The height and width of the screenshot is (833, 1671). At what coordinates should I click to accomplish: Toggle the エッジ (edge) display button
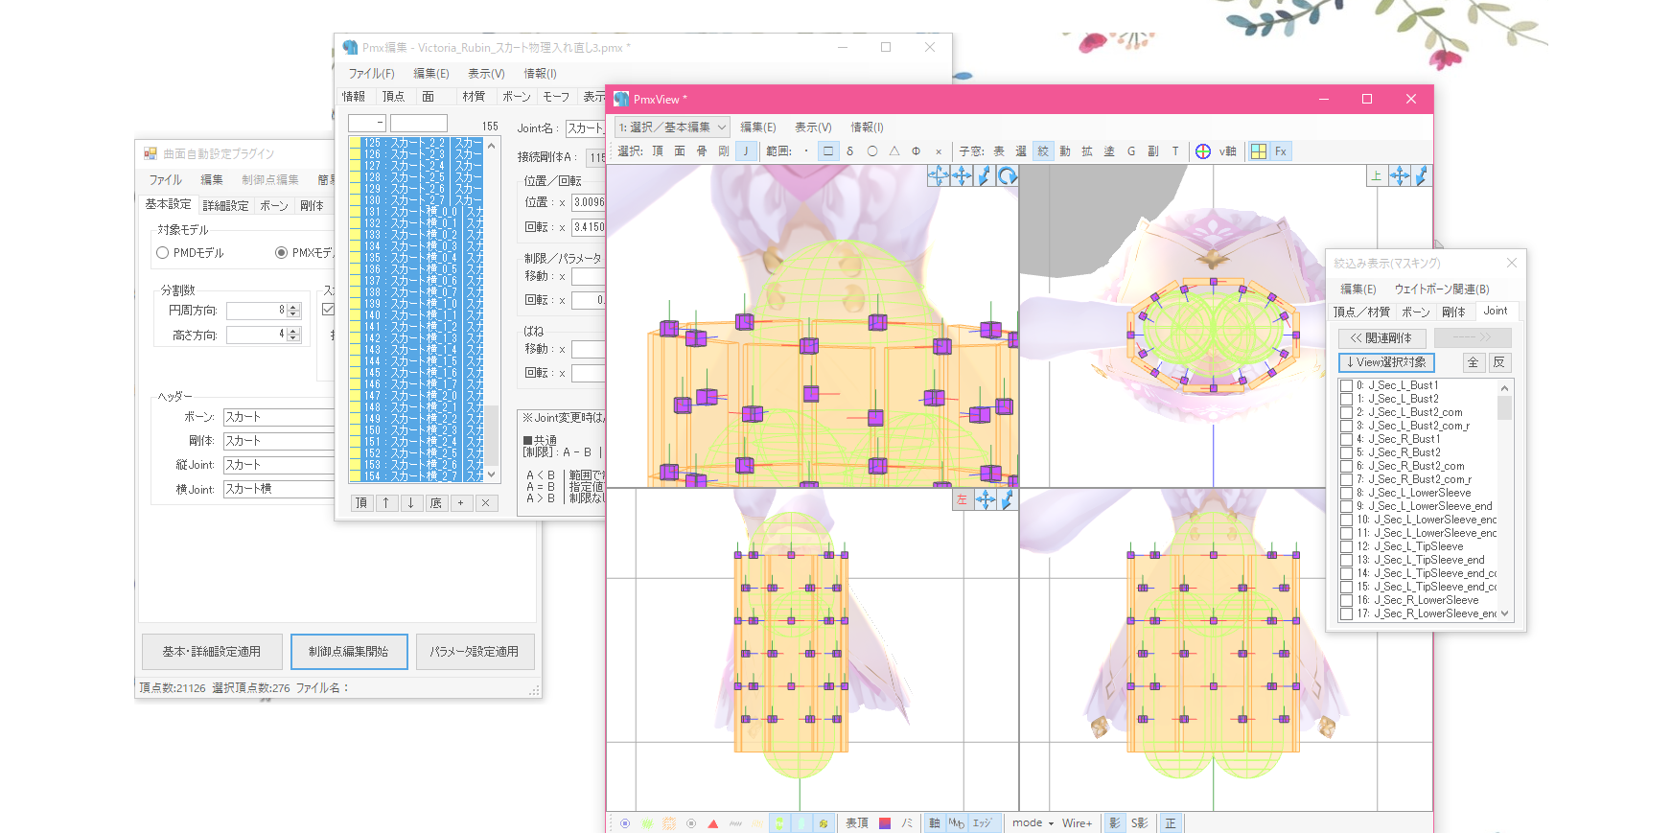point(983,823)
